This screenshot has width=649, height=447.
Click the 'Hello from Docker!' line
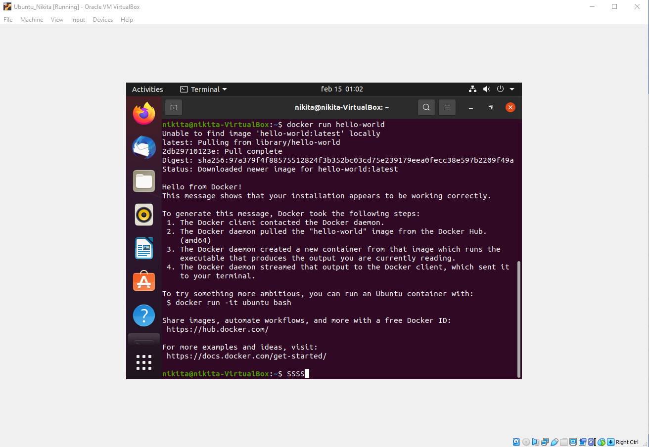pyautogui.click(x=202, y=187)
